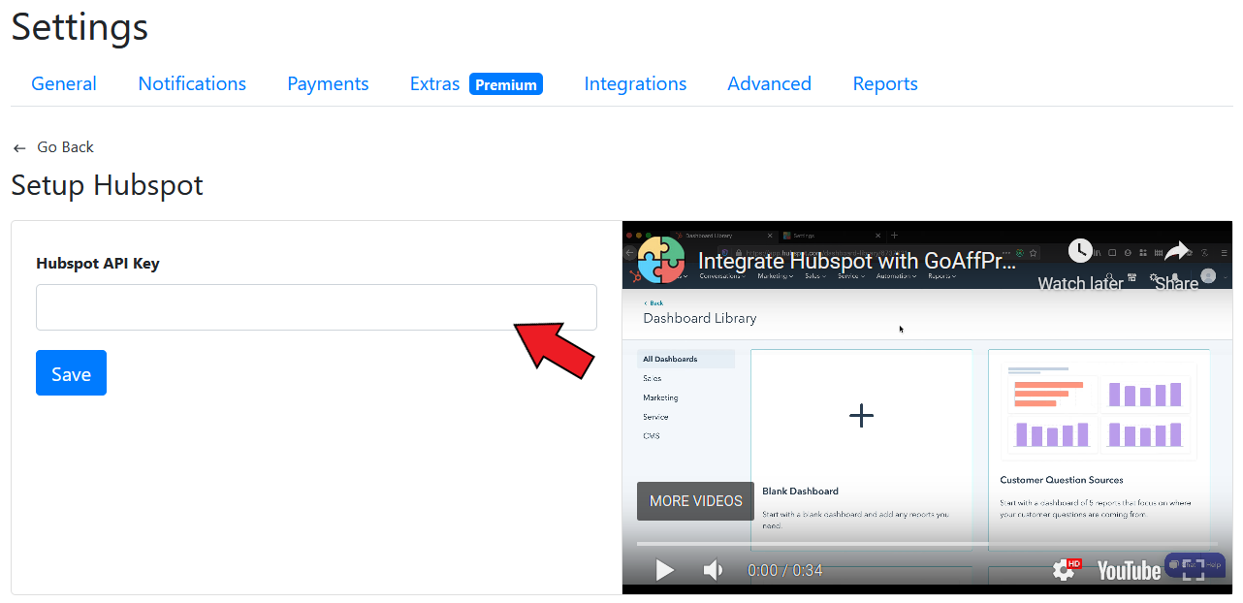Open the General settings tab
The width and height of the screenshot is (1243, 603).
coord(64,84)
